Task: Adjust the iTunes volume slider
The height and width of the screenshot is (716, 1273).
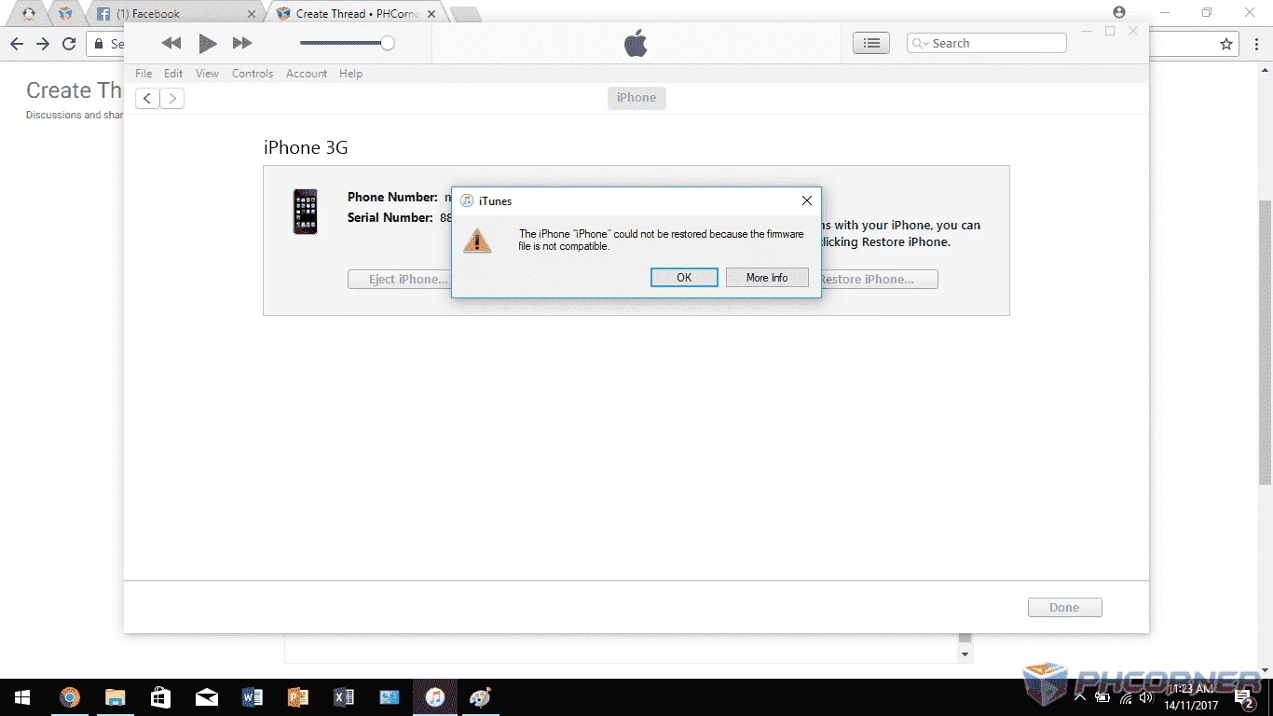Action: tap(347, 43)
